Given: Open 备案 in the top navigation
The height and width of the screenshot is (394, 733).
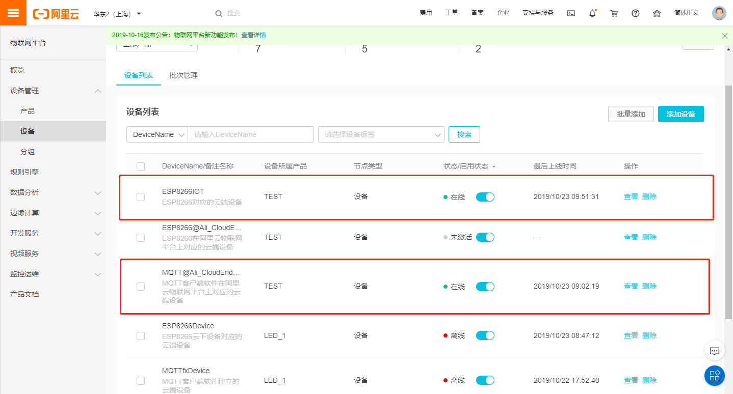Looking at the screenshot, I should point(478,13).
